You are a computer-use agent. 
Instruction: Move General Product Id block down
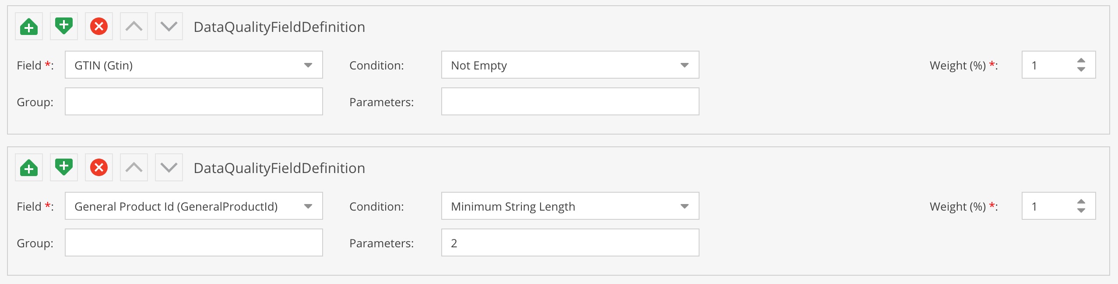pyautogui.click(x=169, y=168)
